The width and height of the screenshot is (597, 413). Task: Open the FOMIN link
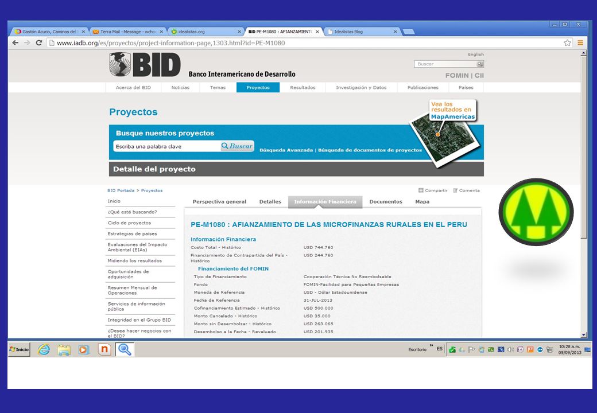point(457,76)
